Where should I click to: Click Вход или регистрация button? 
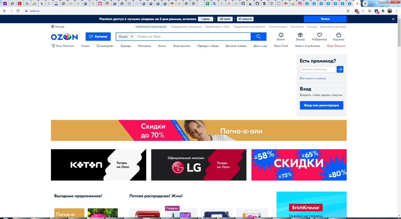point(321,105)
